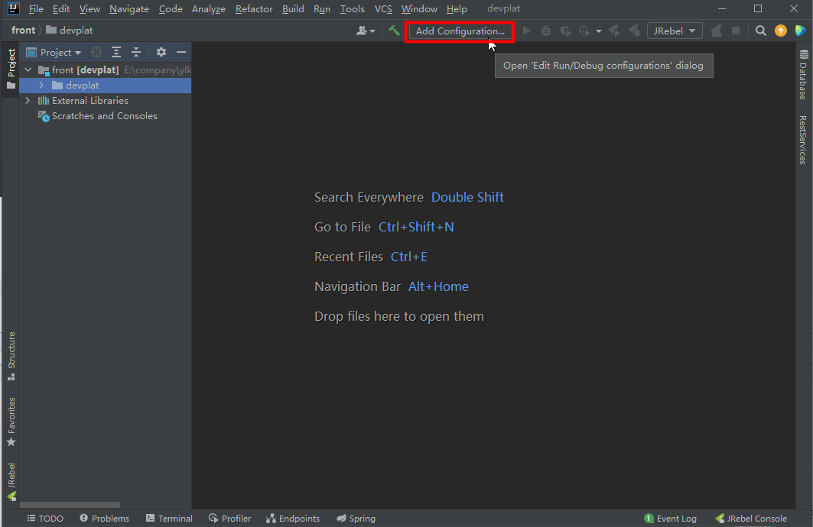Open the TODO tool window
Viewport: 813px width, 527px height.
pyautogui.click(x=45, y=518)
